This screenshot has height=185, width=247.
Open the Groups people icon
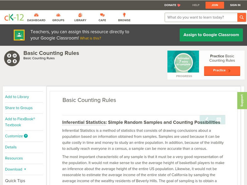click(58, 15)
